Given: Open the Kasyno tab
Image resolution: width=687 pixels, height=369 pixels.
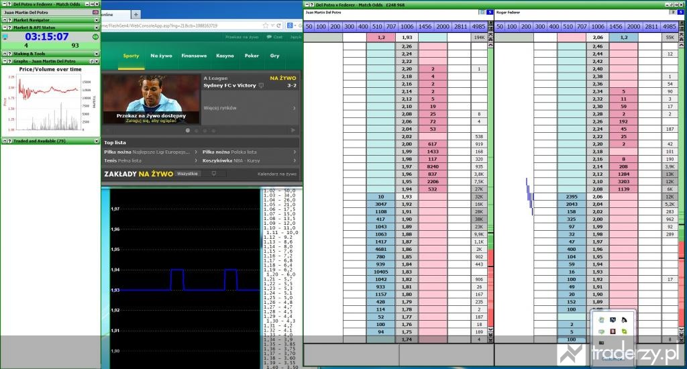Looking at the screenshot, I should click(225, 56).
